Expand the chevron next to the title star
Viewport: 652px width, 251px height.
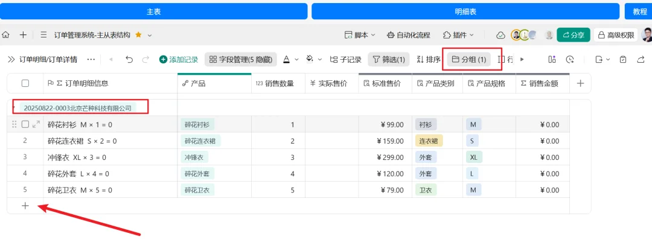point(150,36)
